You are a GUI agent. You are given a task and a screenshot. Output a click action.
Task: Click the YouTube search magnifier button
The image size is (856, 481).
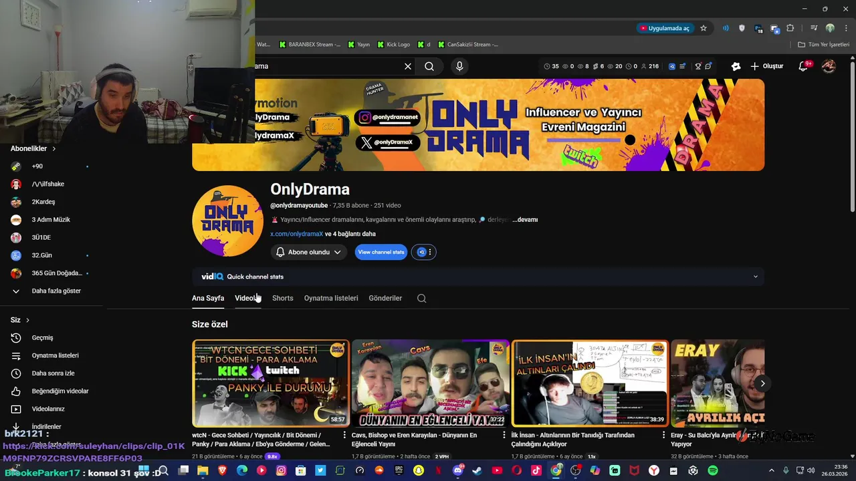click(x=429, y=66)
